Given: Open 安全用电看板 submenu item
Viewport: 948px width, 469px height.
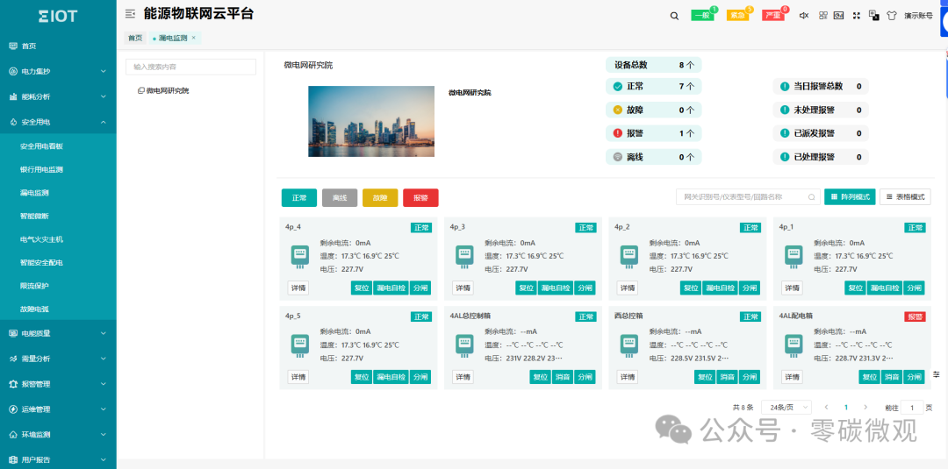Looking at the screenshot, I should (58, 146).
